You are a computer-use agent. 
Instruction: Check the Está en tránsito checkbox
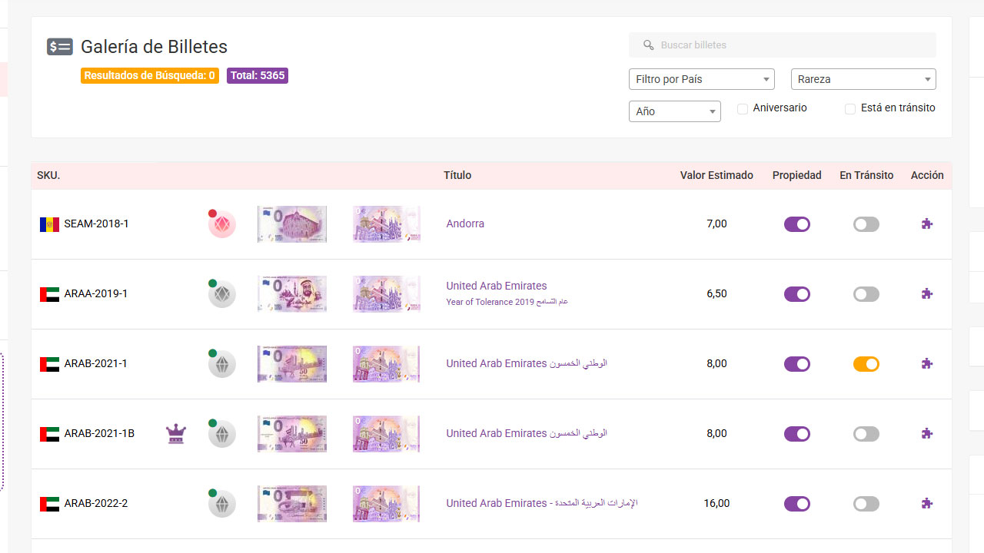pyautogui.click(x=850, y=109)
